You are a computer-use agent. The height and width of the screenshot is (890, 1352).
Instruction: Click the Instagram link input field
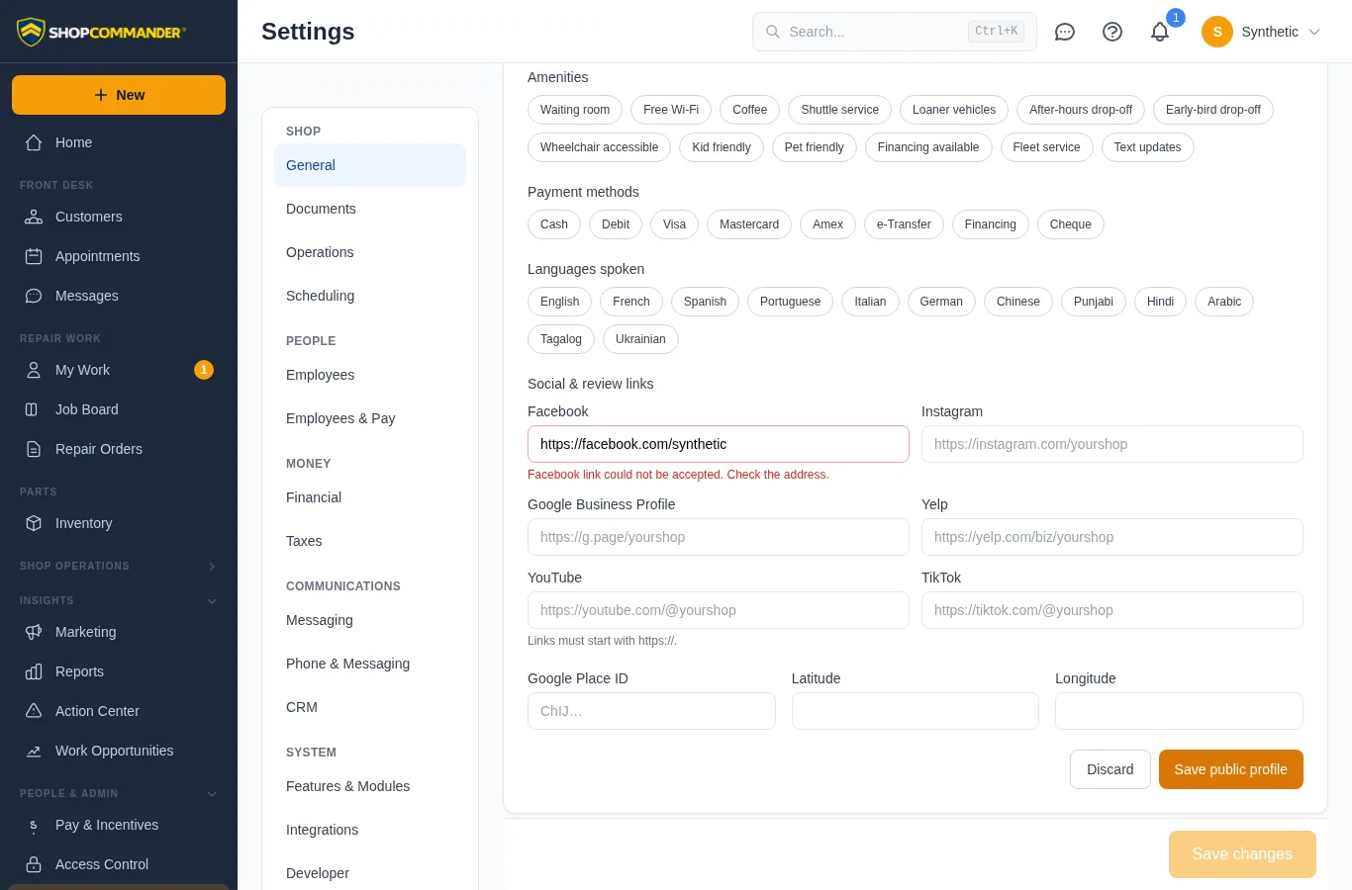point(1112,444)
